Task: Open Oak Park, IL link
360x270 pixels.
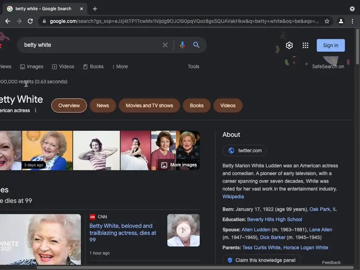Action: tap(323, 209)
